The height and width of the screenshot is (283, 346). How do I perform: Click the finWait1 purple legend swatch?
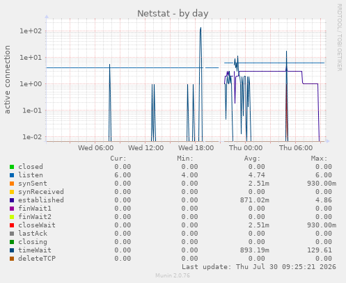coord(12,209)
